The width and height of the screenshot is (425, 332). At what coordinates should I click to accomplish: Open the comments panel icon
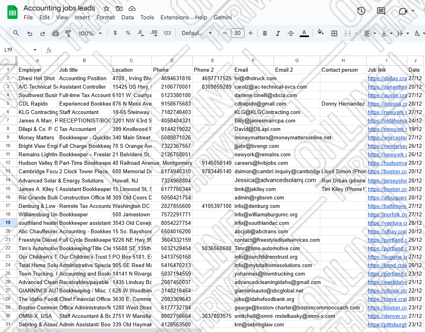(x=381, y=11)
